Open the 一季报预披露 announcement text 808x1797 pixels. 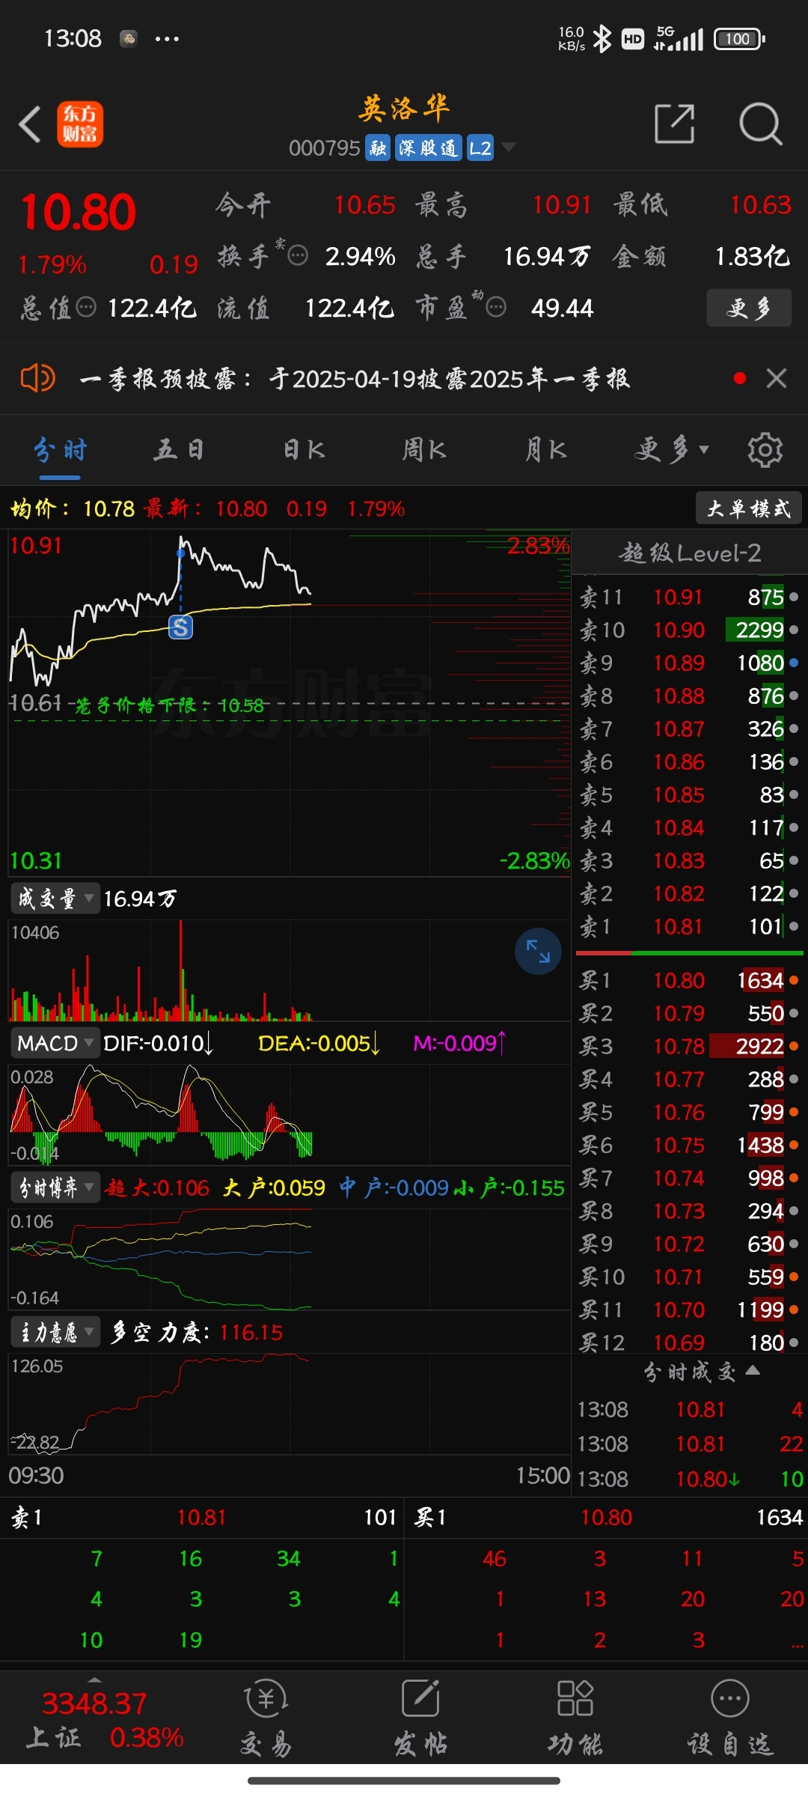click(355, 379)
